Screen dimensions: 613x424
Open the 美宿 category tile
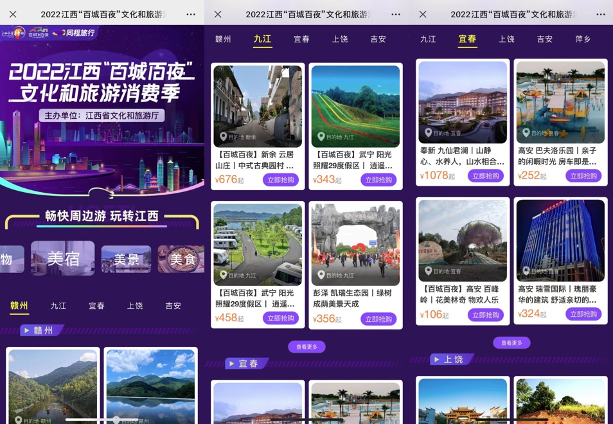click(x=62, y=258)
